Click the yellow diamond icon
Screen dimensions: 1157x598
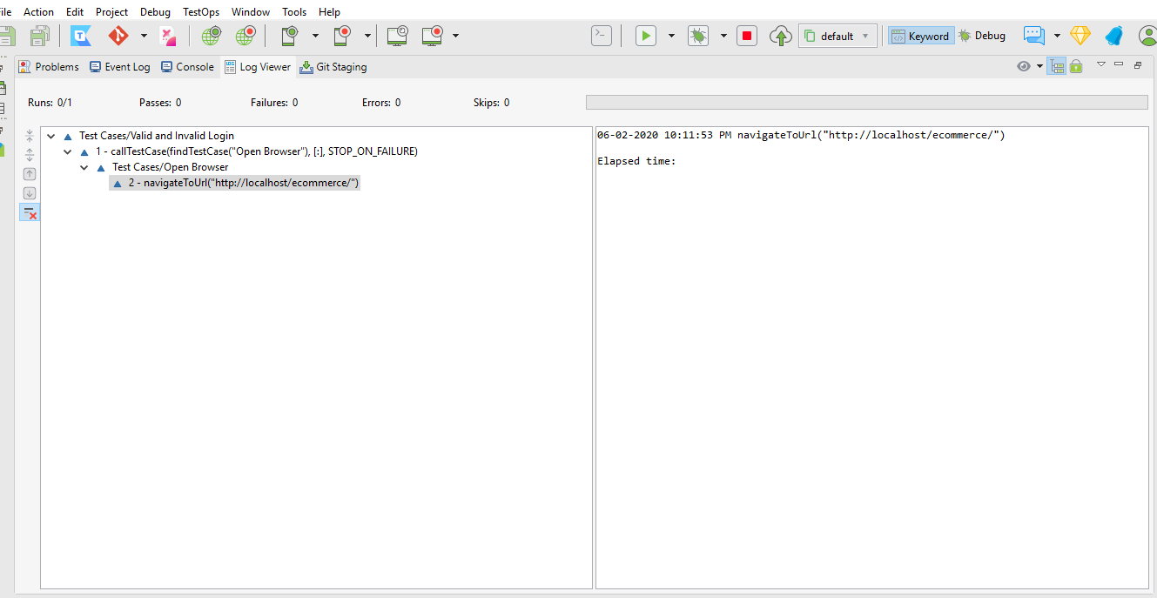(x=1080, y=36)
